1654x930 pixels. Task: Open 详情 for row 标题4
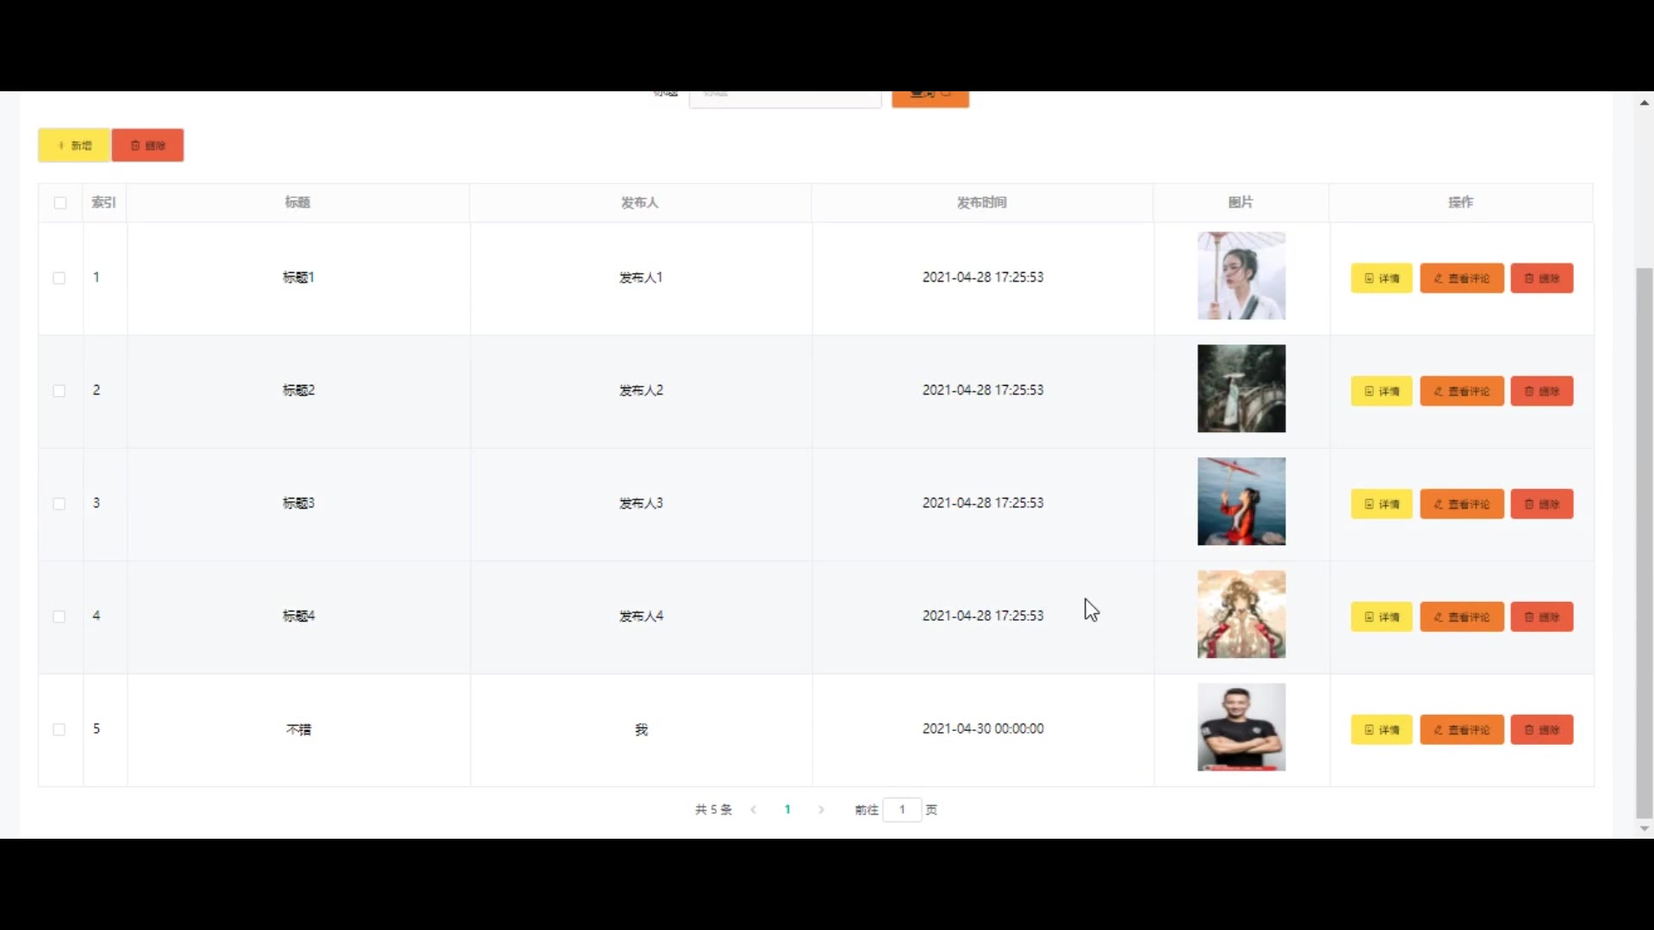point(1381,617)
